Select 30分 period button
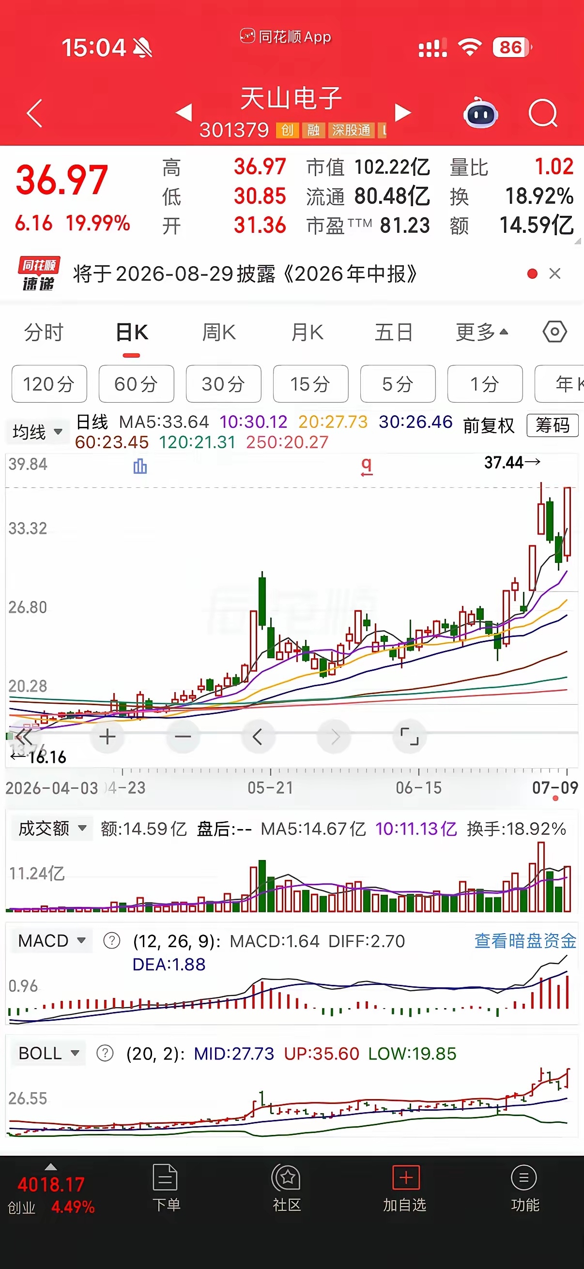Screen dimensions: 584x1269 (224, 384)
